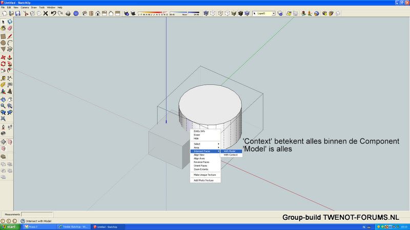The image size is (410, 230).
Task: Select the Line pencil tool
Action: [10, 36]
